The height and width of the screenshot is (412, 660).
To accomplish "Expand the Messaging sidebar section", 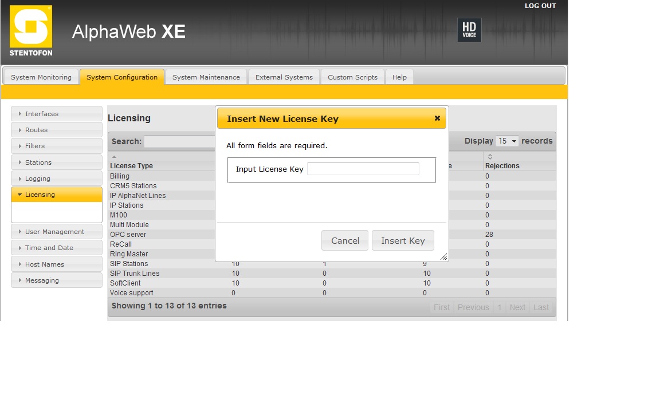I will (56, 280).
